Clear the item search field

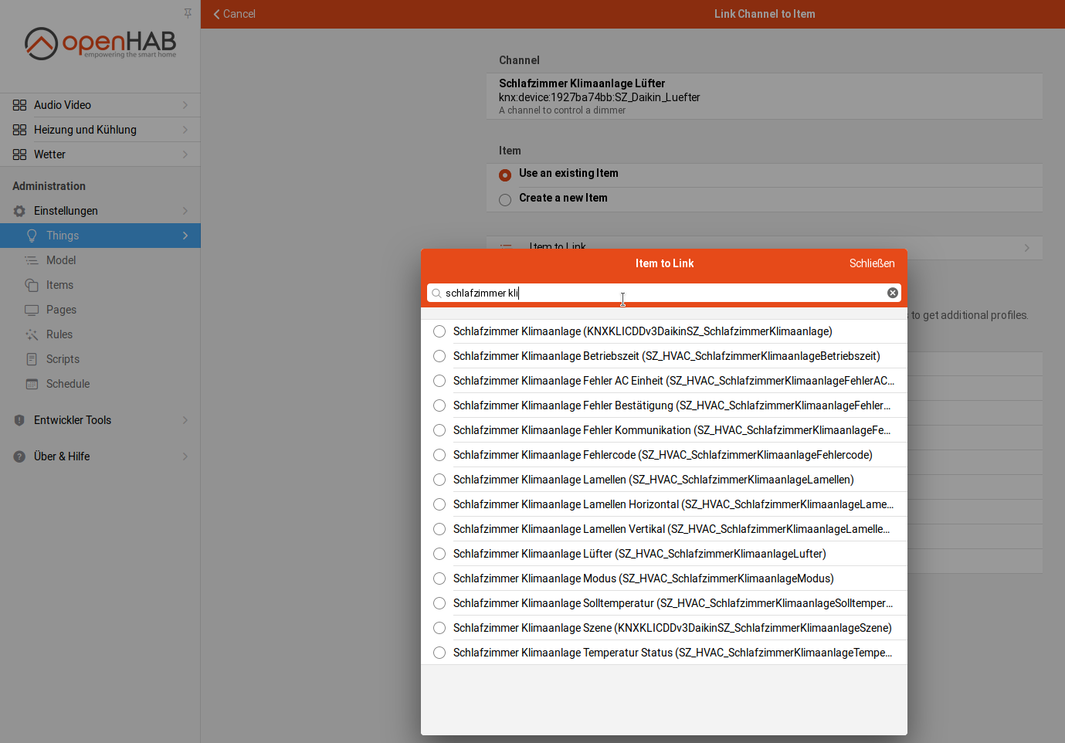893,293
